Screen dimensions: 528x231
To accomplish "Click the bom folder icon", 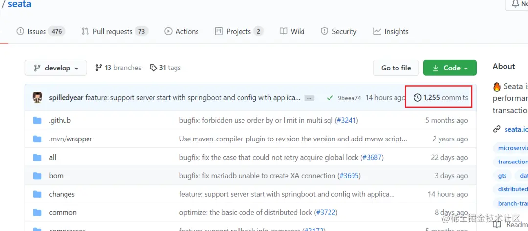I will [x=37, y=176].
